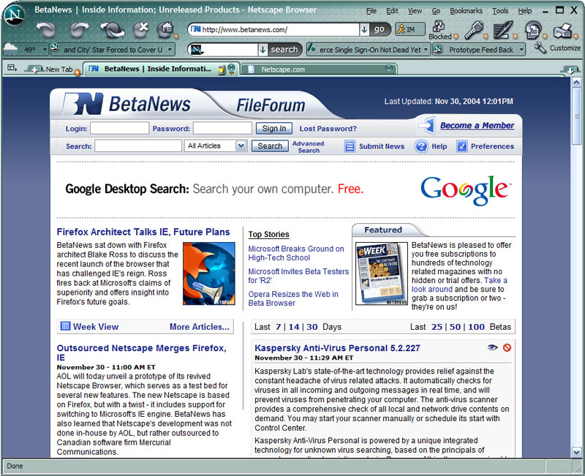Toggle watch eye for Kaspersky Anti-Virus
The image size is (585, 476).
492,347
